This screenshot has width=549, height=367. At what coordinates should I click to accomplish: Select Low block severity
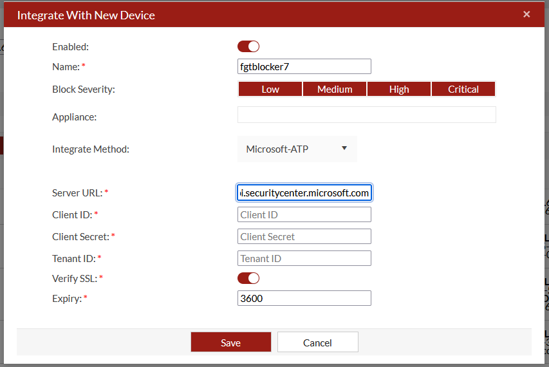(x=270, y=89)
